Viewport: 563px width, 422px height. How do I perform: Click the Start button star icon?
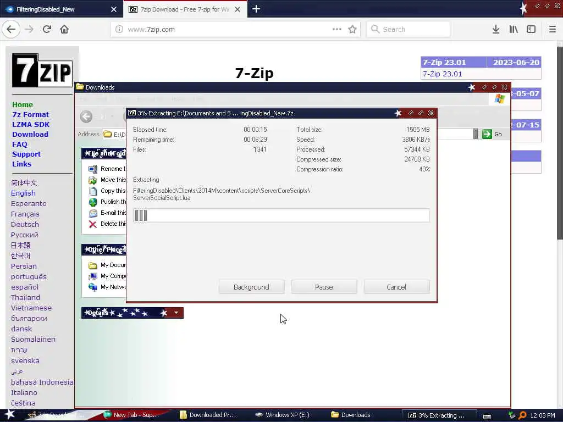[10, 414]
